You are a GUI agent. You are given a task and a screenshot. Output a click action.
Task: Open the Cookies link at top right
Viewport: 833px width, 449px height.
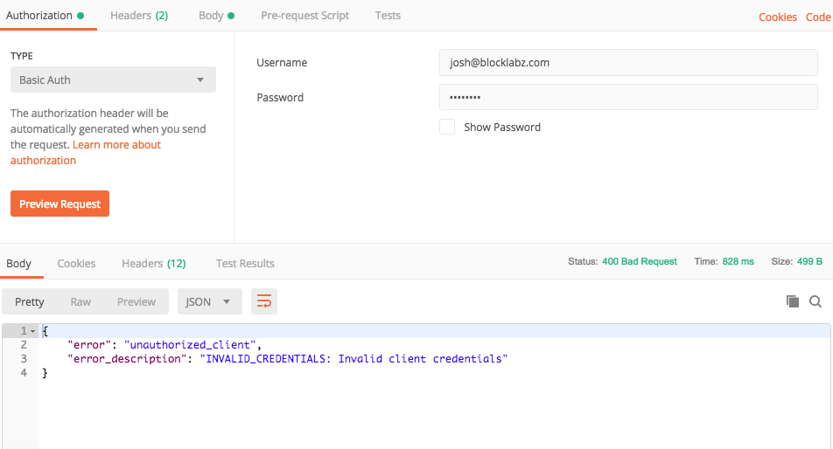778,17
